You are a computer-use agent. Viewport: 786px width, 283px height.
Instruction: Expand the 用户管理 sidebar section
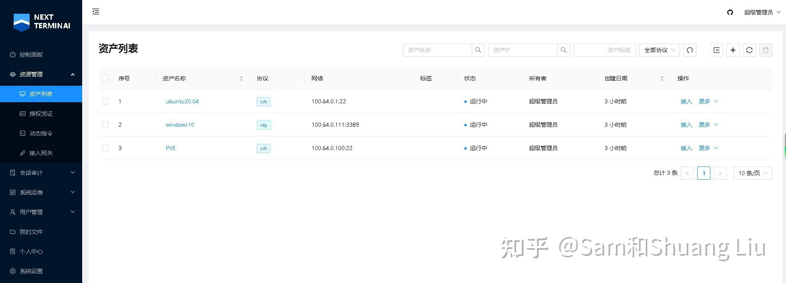[x=41, y=212]
